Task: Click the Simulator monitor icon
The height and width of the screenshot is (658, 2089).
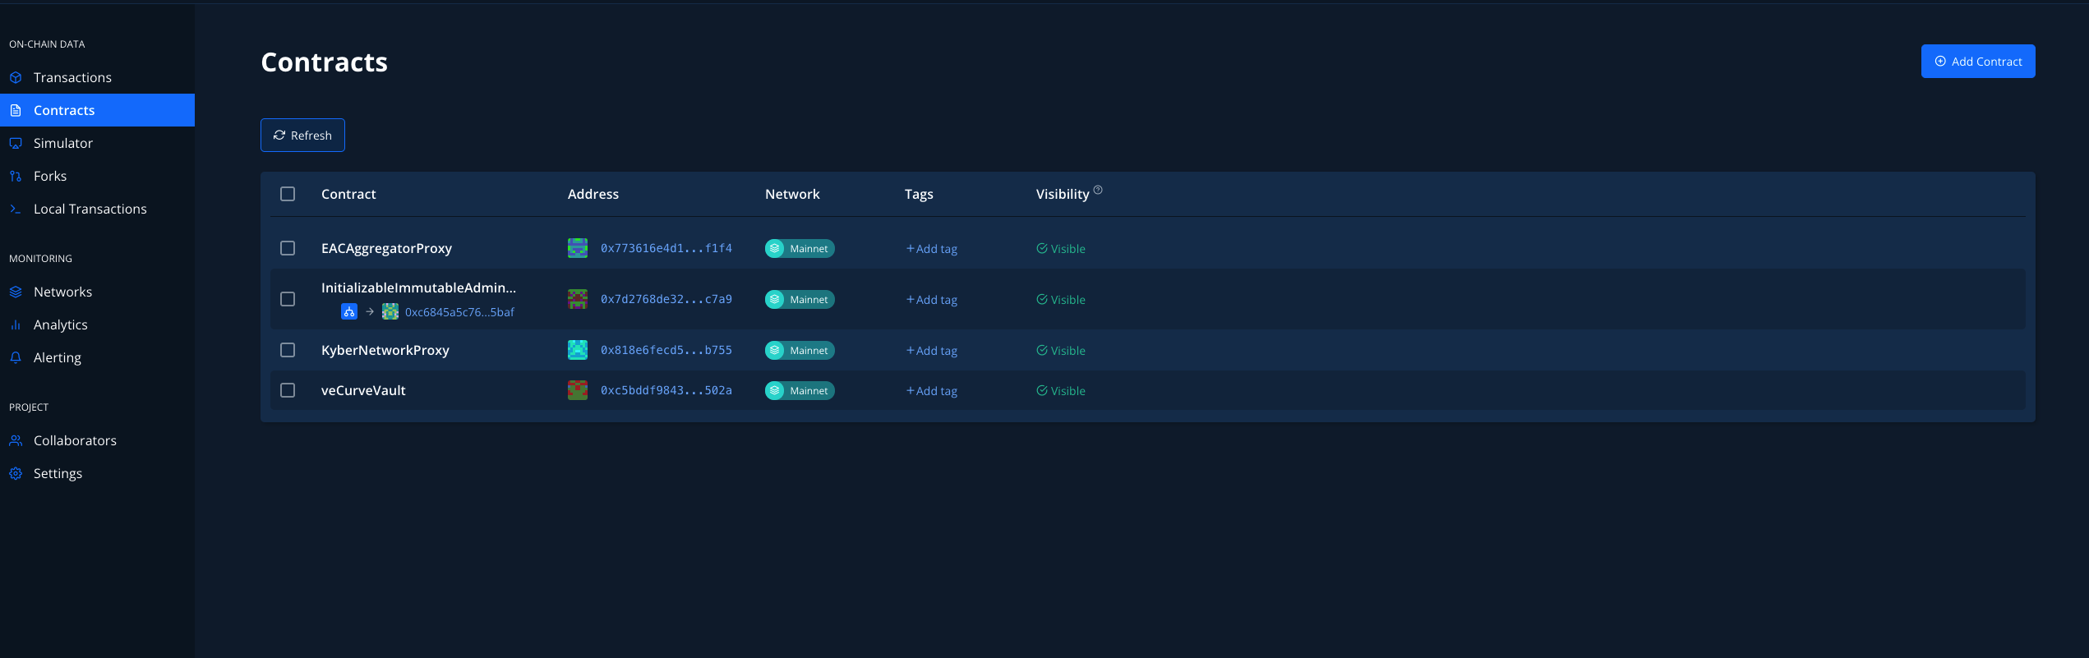Action: pyautogui.click(x=16, y=143)
